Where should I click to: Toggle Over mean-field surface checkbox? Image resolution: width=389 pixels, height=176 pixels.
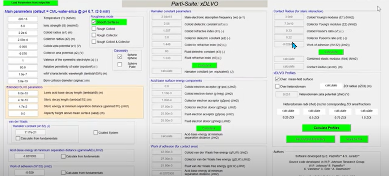click(x=277, y=79)
